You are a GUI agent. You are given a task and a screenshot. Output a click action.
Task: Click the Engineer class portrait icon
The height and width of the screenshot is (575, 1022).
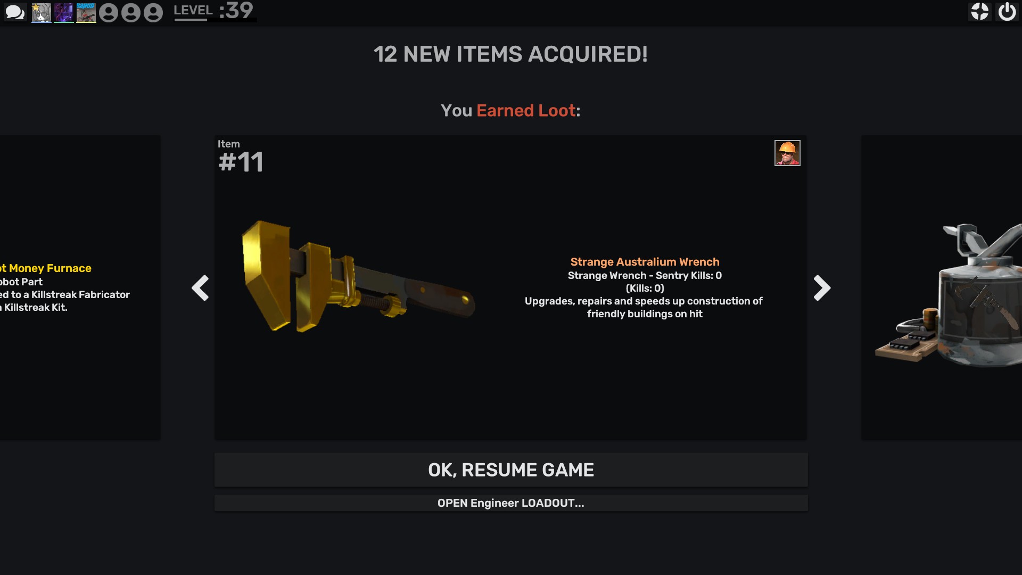pos(787,153)
